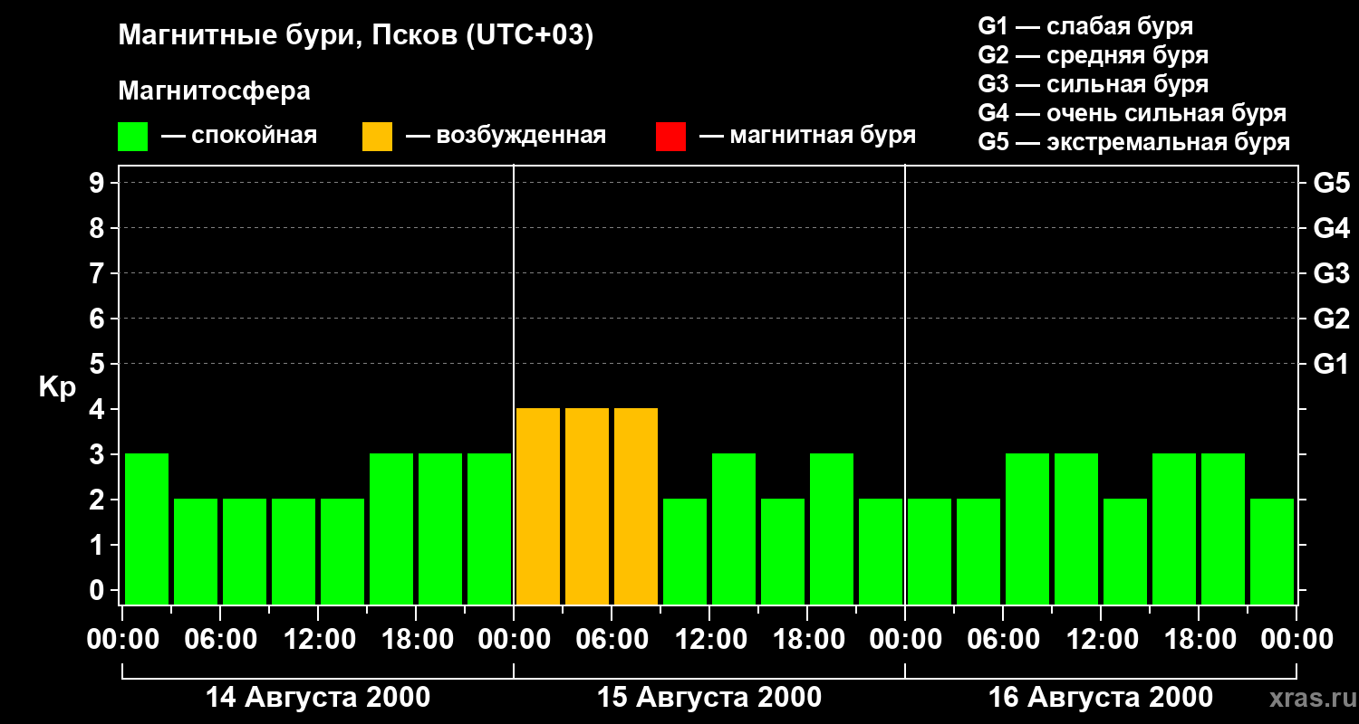Click the 06:00 time label under 16 Августа
This screenshot has height=724, width=1359.
[1003, 640]
